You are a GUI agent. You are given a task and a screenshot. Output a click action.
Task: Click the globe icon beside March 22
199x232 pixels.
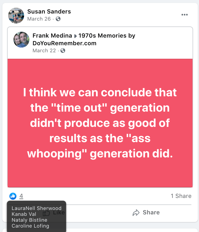coord(63,51)
